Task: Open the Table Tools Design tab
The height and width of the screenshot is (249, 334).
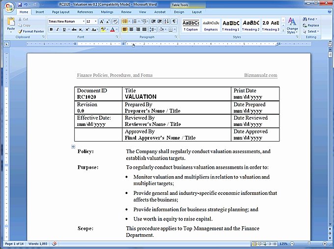Action: 179,12
